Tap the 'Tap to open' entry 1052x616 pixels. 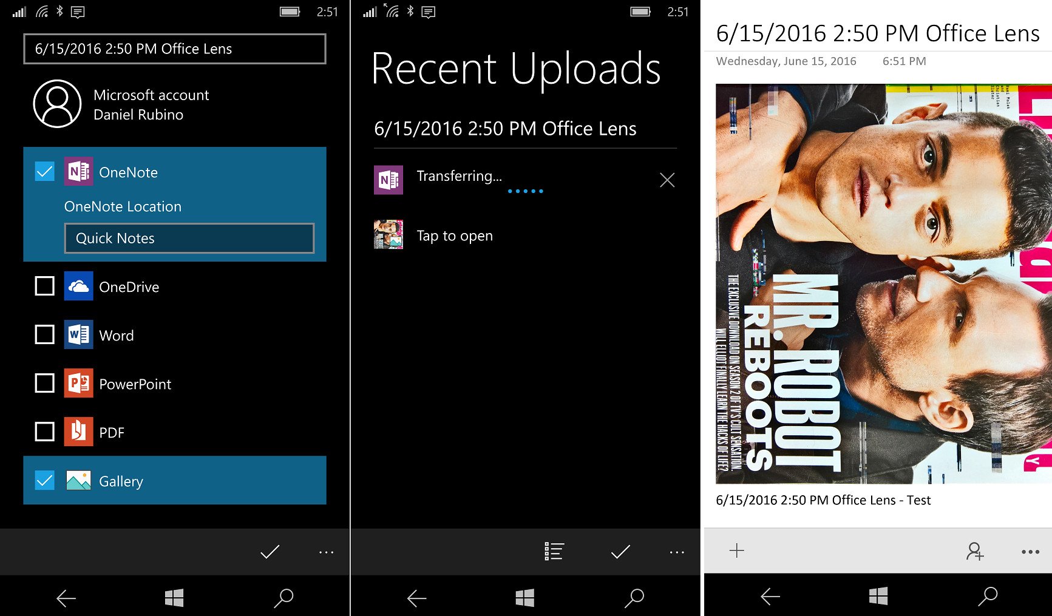pos(455,235)
